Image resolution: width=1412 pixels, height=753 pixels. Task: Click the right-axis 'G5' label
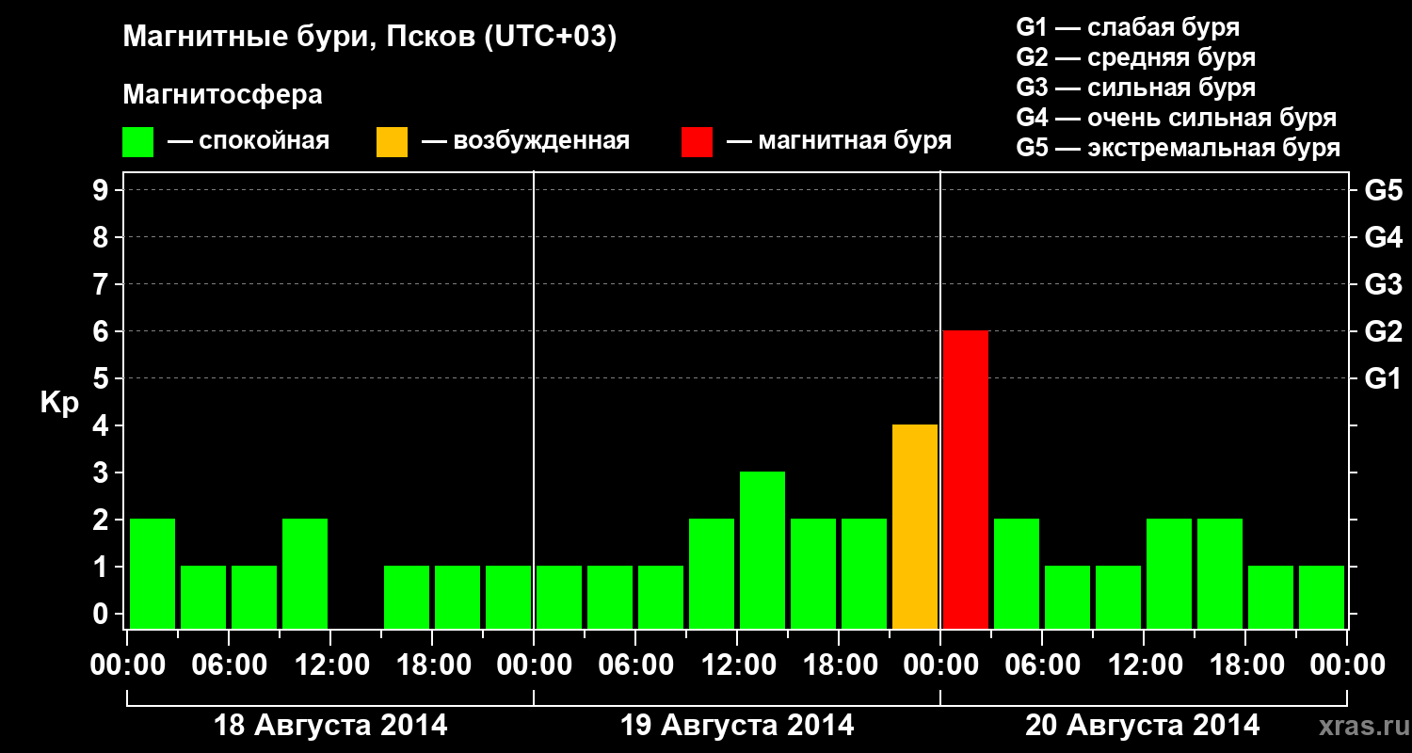[1383, 190]
